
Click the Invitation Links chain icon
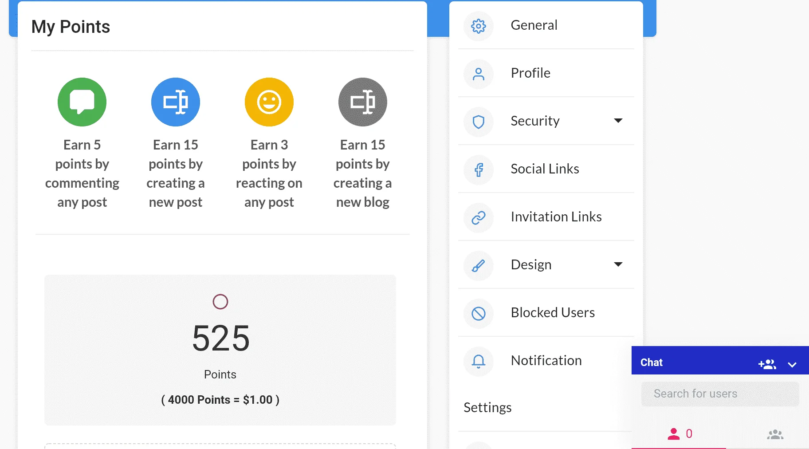479,218
